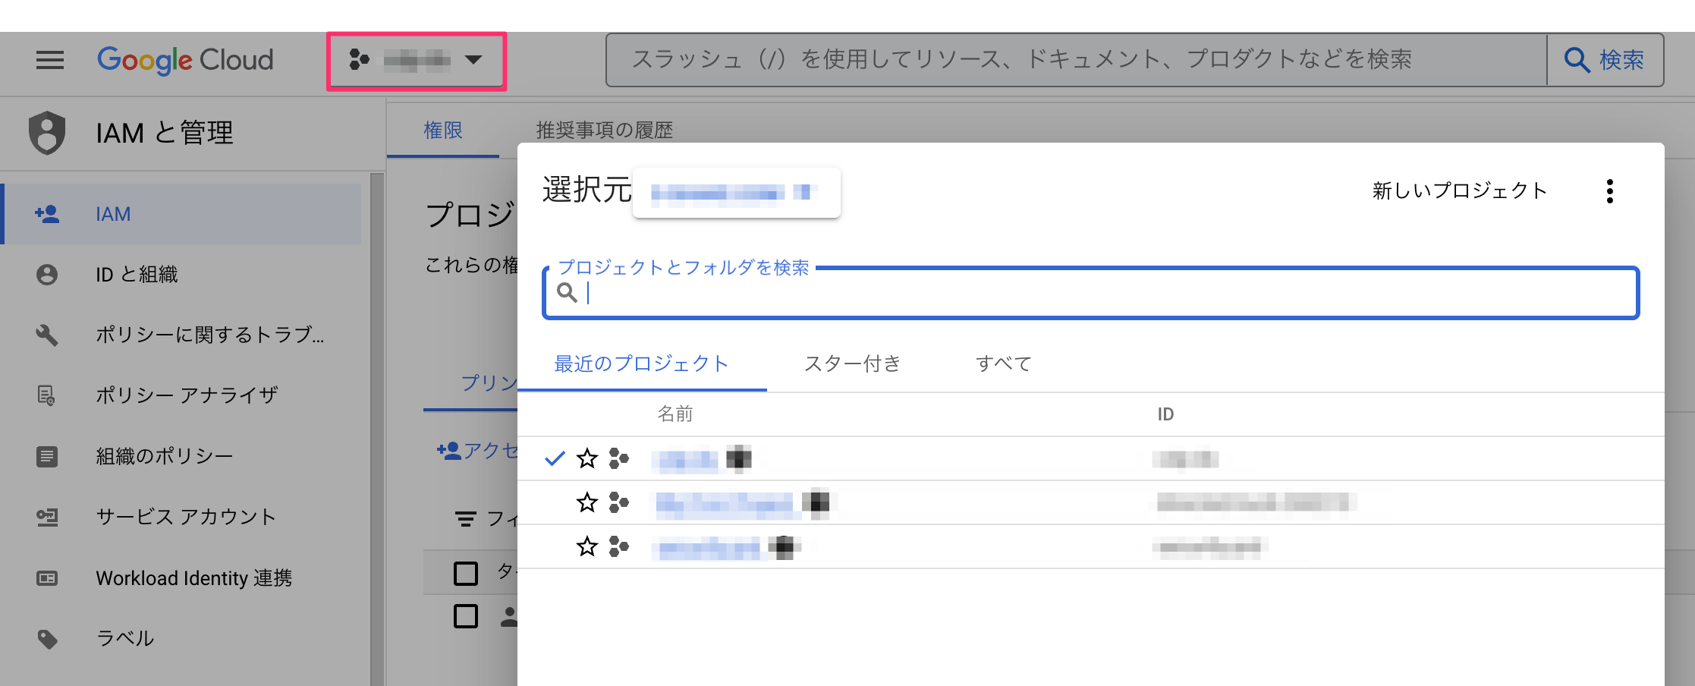1695x686 pixels.
Task: Tick the first principal row checkbox
Action: [465, 615]
